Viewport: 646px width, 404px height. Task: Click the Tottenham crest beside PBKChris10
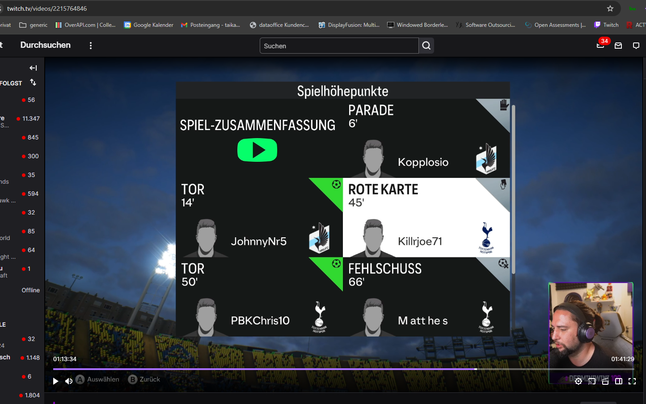point(319,317)
